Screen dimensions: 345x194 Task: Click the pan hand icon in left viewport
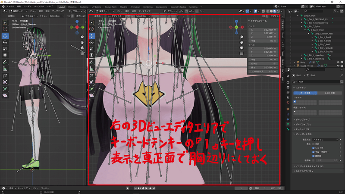tap(82, 42)
